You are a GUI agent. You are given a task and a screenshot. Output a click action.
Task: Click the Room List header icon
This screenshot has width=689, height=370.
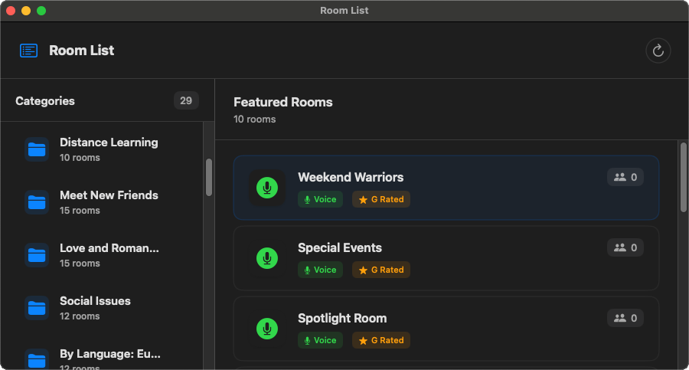point(29,51)
